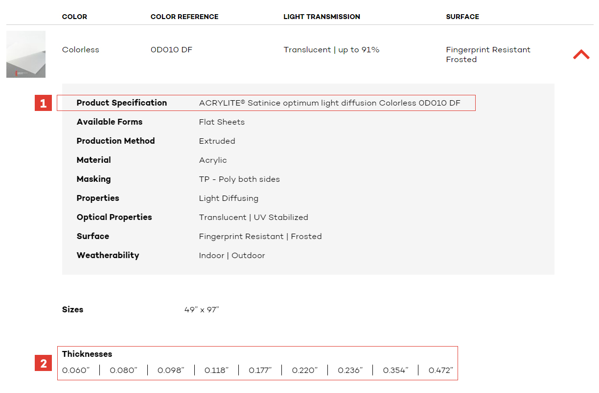The image size is (599, 393).
Task: Click the LIGHT TRANSMISSION column header
Action: pos(322,17)
